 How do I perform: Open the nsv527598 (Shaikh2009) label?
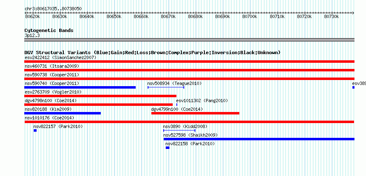(x=190, y=135)
